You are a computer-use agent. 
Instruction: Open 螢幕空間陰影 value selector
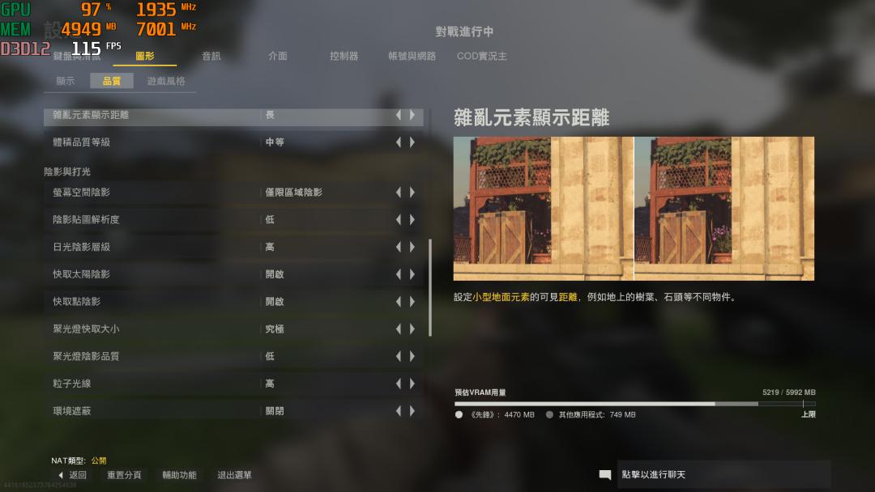pyautogui.click(x=293, y=193)
